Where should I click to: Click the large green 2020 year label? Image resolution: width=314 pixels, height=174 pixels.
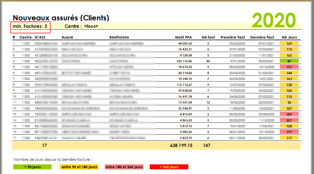coord(273,20)
